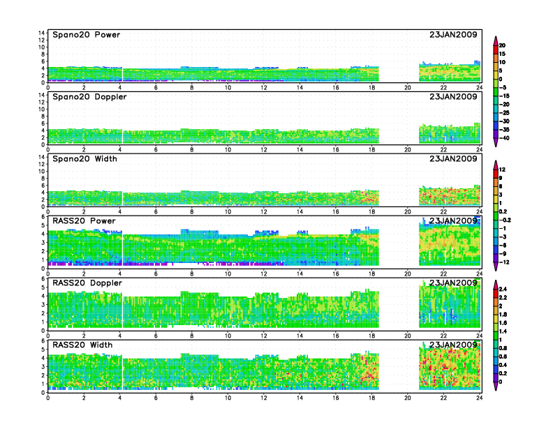The width and height of the screenshot is (553, 427).
Task: Select the 23JAN2009 date in Spano20 Power panel
Action: [x=453, y=34]
